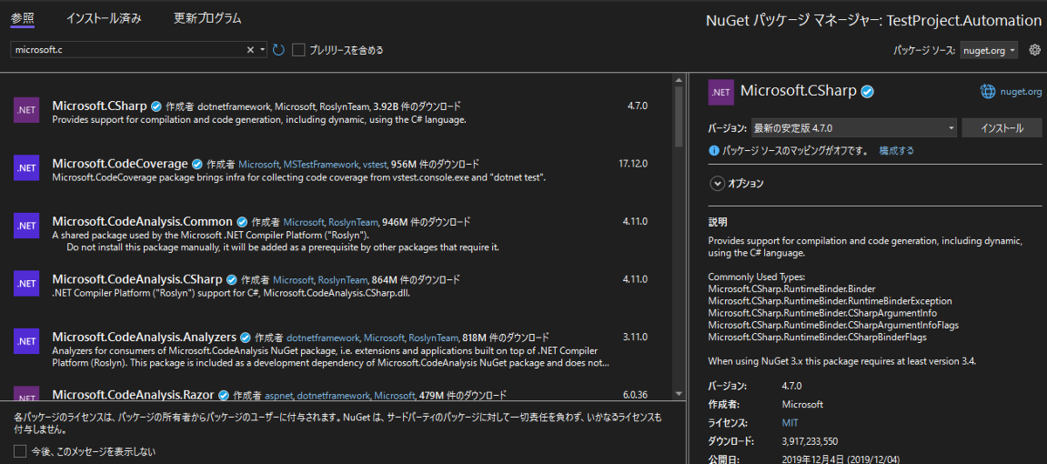Screen dimensions: 1047x464
Task: Click the 説明 description heading
Action: (x=717, y=222)
